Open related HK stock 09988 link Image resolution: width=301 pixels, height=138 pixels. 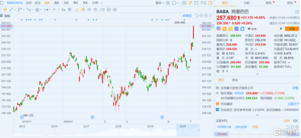(x=239, y=93)
